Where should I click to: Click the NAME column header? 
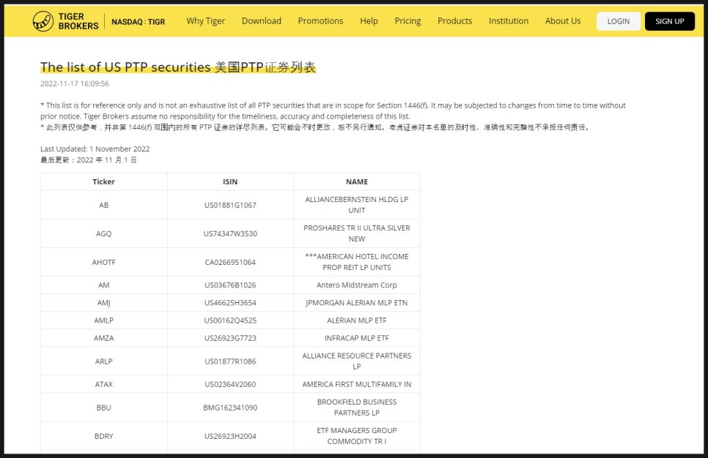357,181
